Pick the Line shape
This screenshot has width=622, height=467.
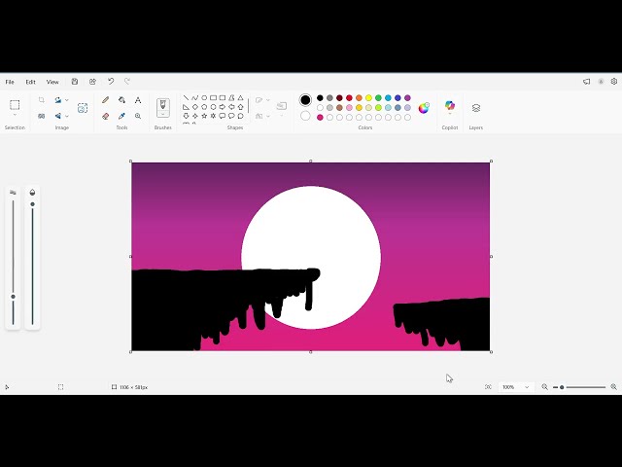(x=186, y=97)
